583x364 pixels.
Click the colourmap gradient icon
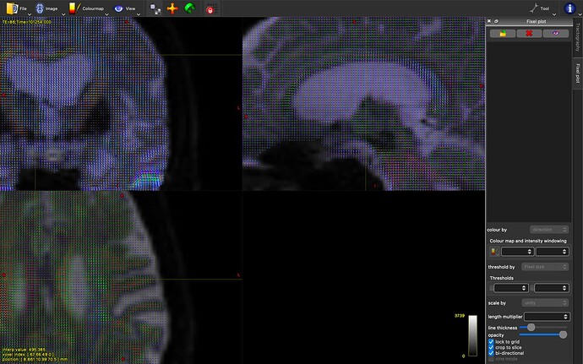coord(74,8)
